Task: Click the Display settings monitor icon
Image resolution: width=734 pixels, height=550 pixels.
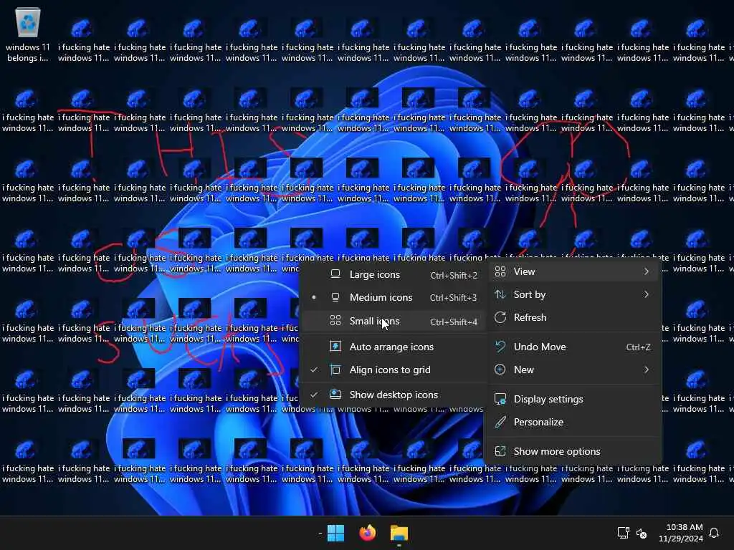Action: (500, 399)
